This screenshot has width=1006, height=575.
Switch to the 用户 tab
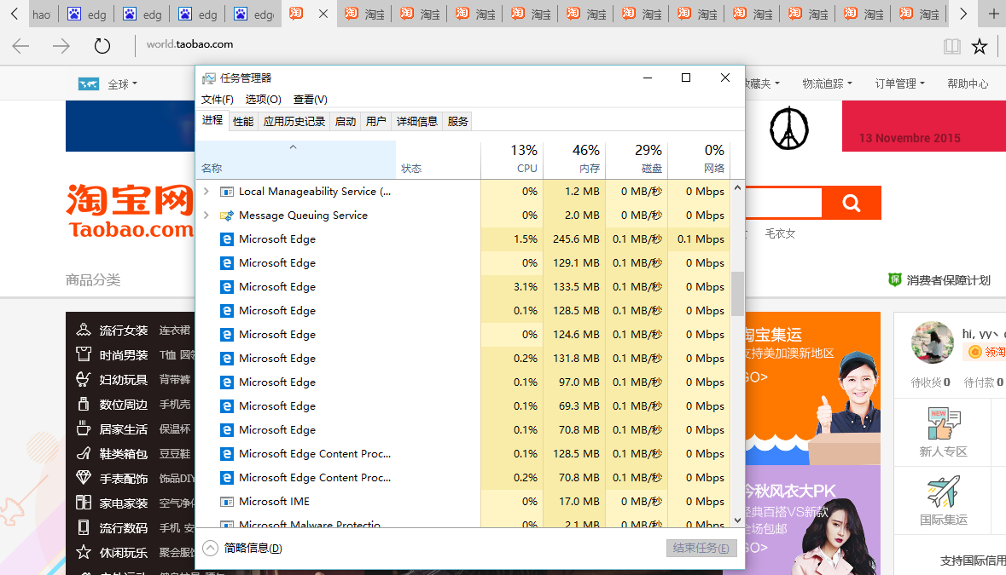pos(376,122)
